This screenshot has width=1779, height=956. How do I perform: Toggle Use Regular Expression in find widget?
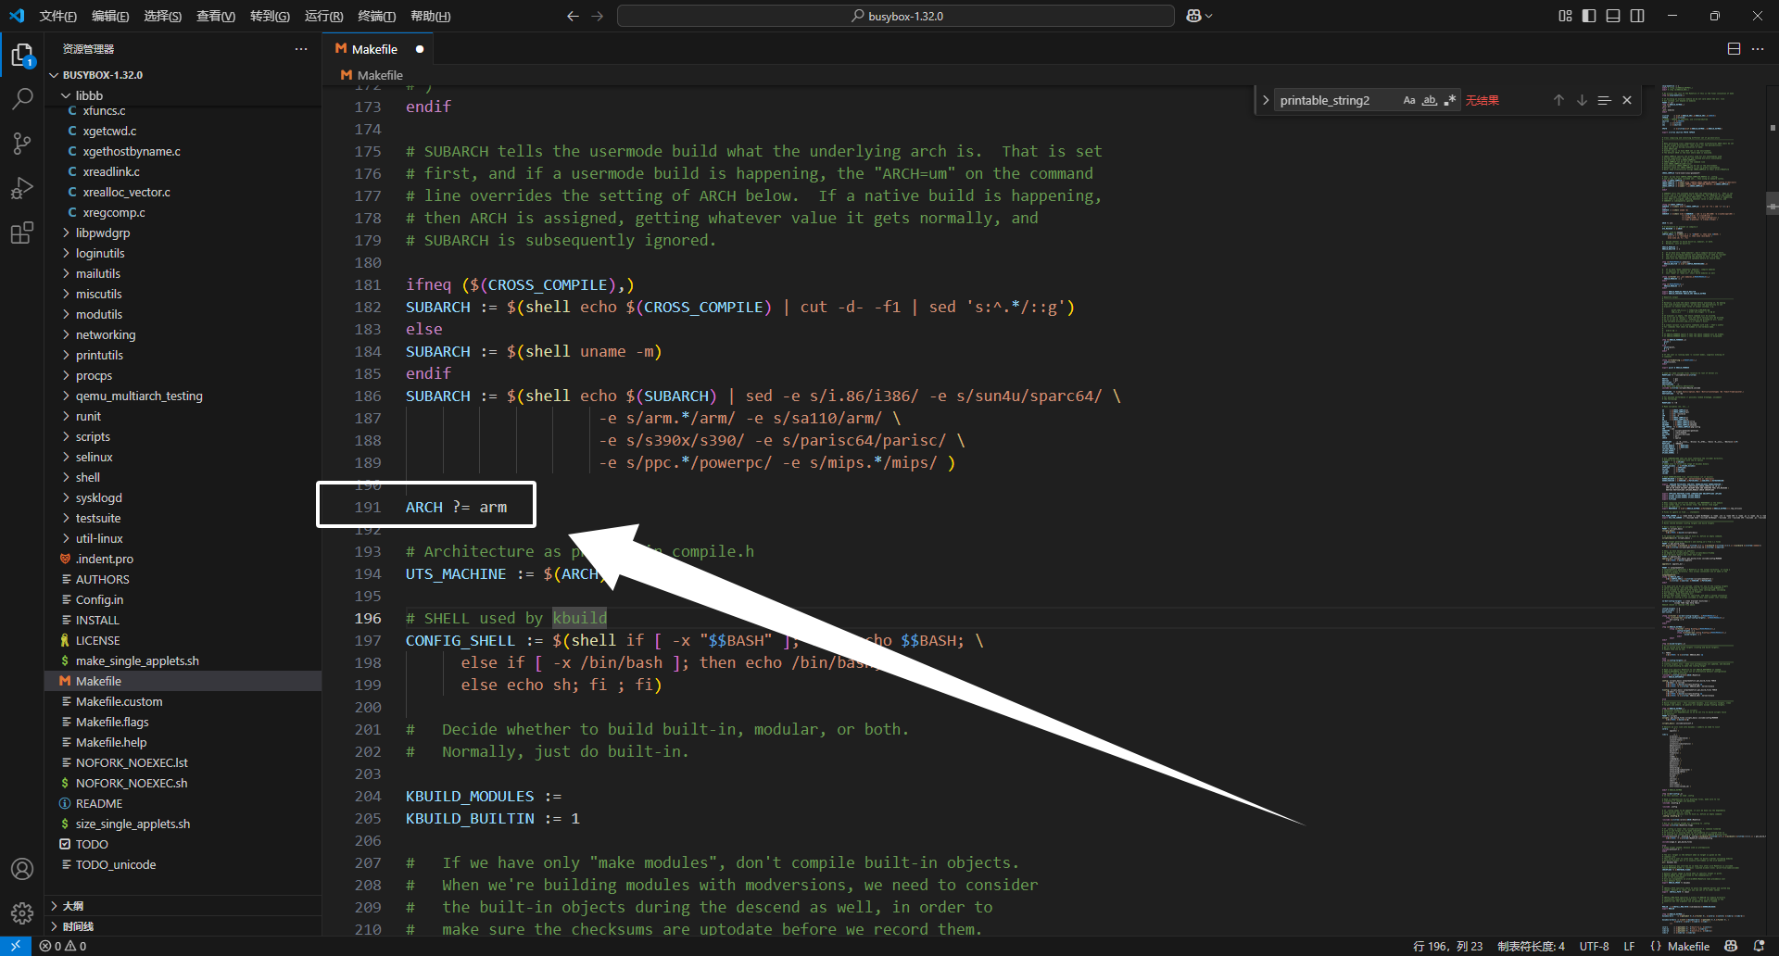pyautogui.click(x=1450, y=100)
